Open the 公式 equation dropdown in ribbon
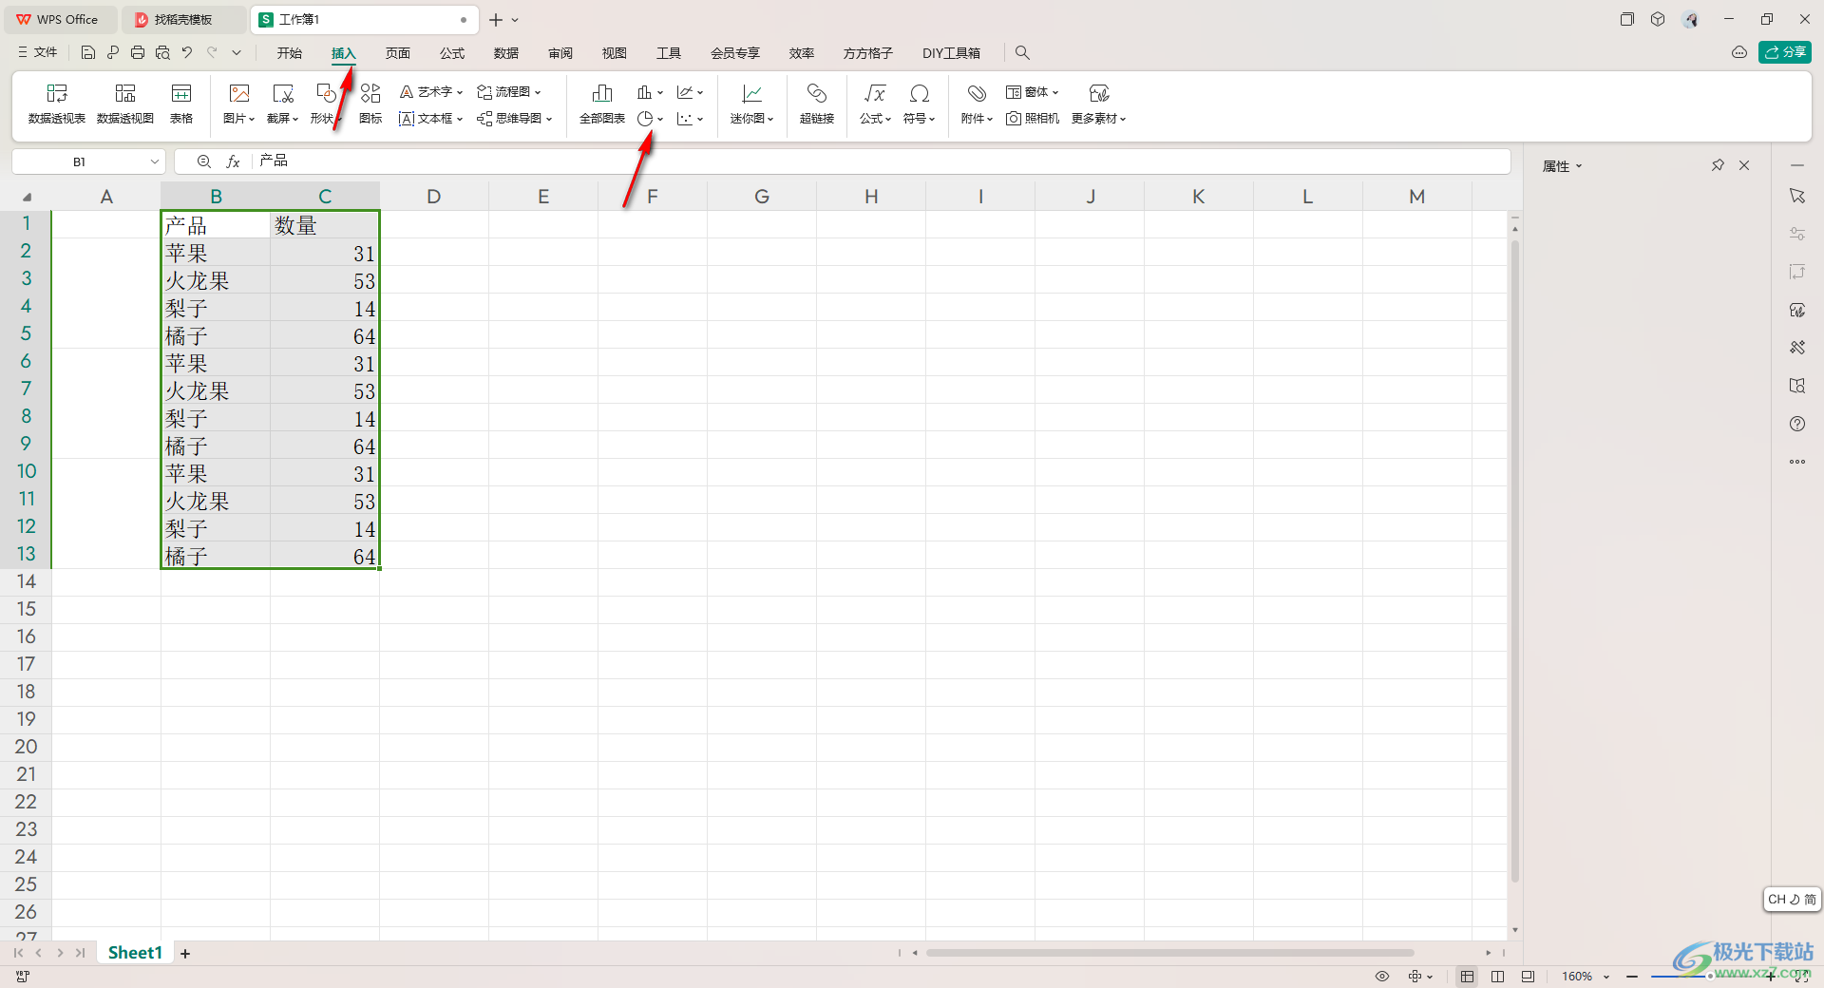Screen dimensions: 1824x988 pyautogui.click(x=875, y=104)
